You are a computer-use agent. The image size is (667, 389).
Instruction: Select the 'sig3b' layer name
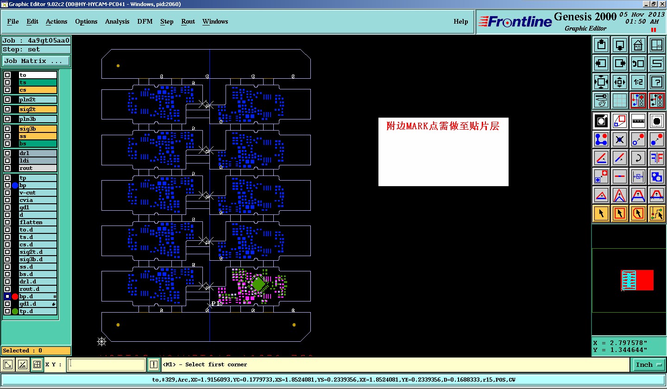[38, 129]
